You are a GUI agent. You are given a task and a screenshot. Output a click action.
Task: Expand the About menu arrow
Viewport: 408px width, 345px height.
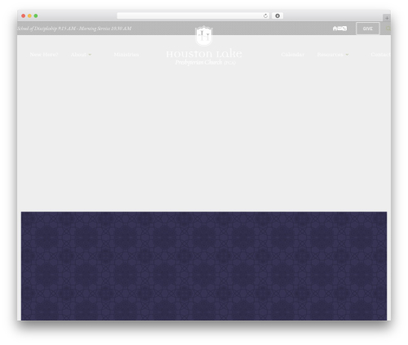pos(90,55)
